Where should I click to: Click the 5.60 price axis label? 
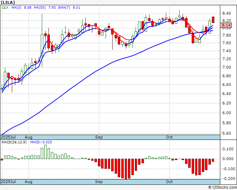pos(227,133)
